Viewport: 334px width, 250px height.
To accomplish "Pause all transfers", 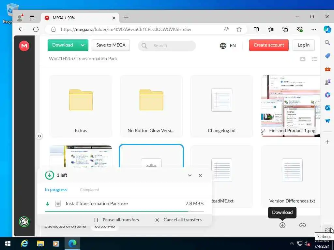I will point(116,220).
